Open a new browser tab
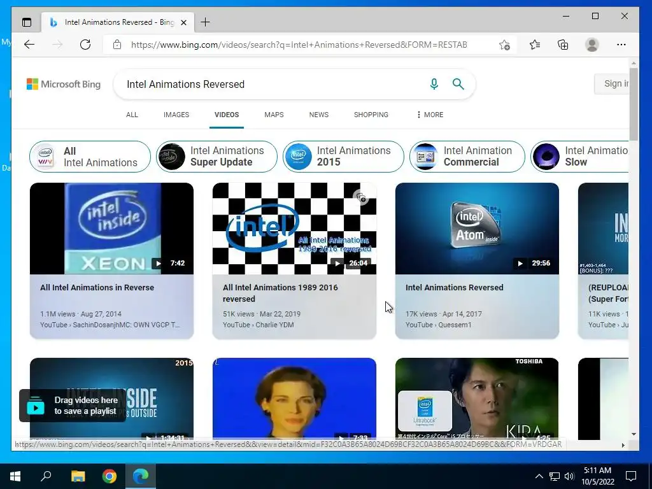Viewport: 652px width, 489px height. (206, 22)
